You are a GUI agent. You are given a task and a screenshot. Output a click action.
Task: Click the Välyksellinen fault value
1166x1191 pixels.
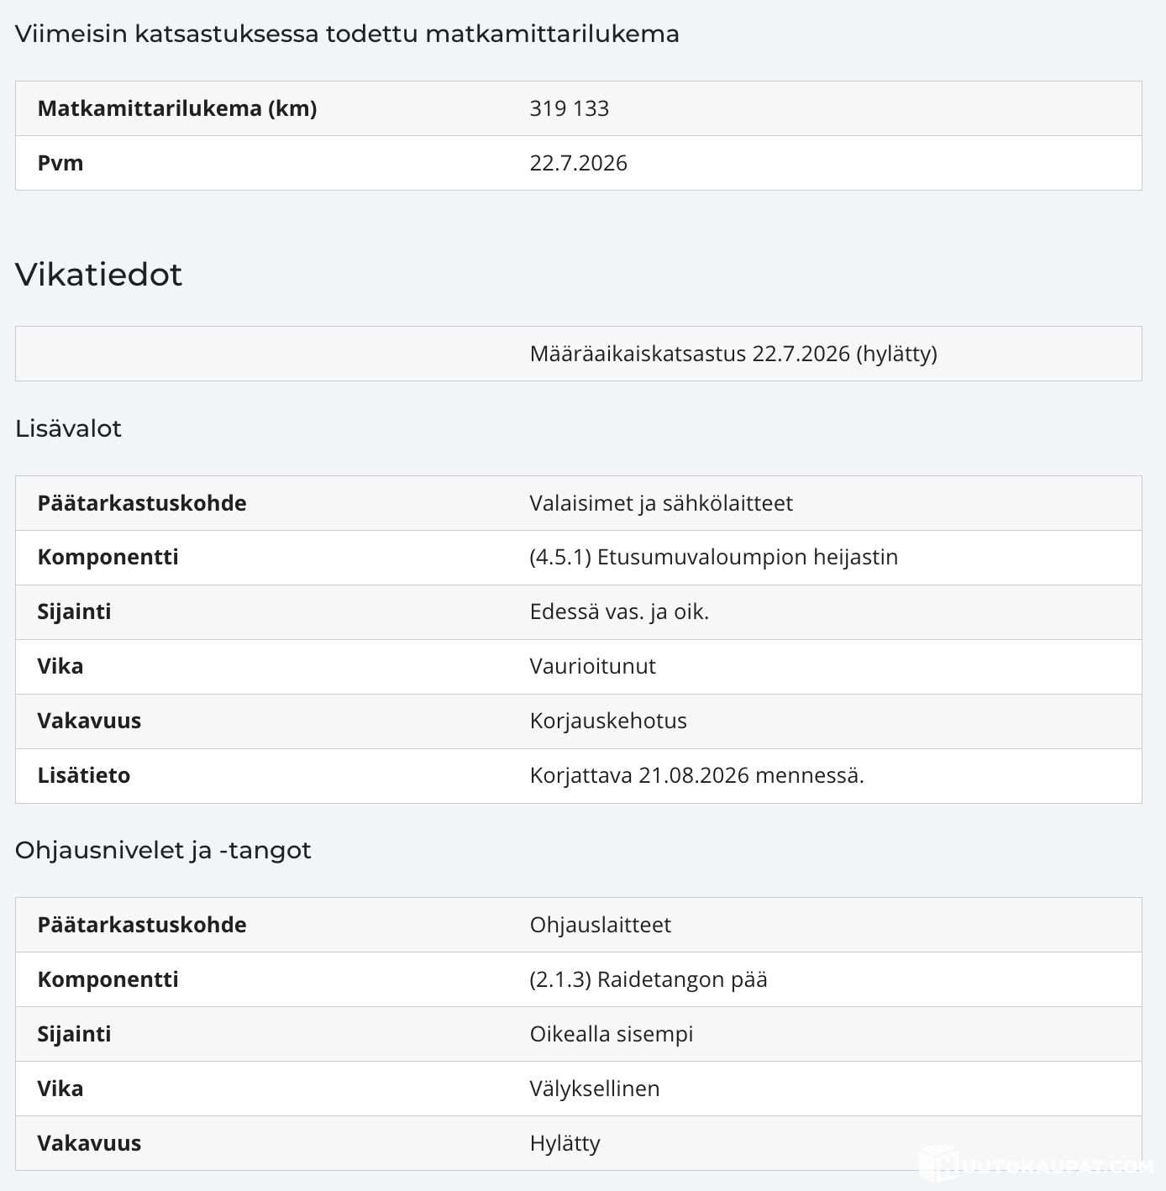(594, 1089)
